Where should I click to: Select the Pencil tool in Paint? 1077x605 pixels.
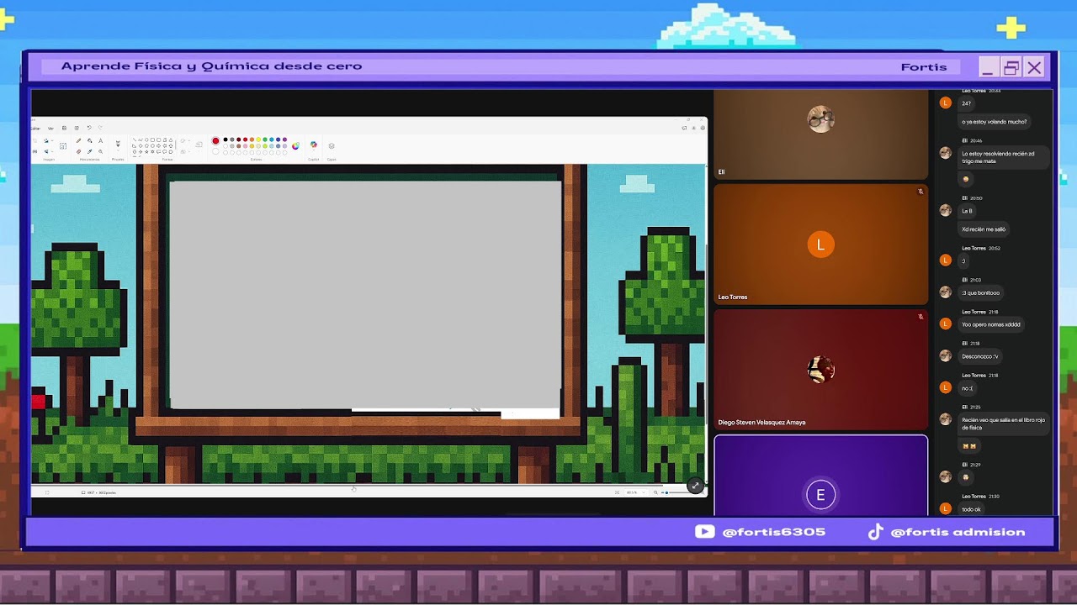click(x=79, y=141)
